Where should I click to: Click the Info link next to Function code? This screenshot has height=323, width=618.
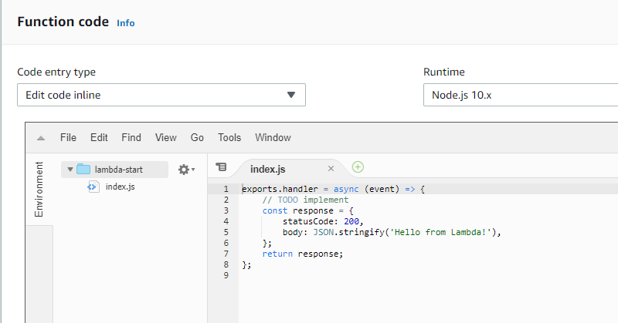(x=126, y=23)
